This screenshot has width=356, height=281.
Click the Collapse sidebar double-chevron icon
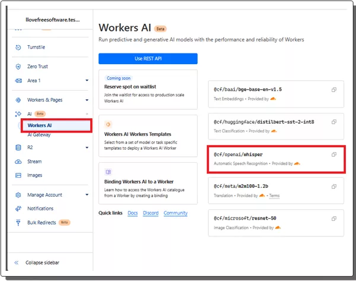(17, 263)
